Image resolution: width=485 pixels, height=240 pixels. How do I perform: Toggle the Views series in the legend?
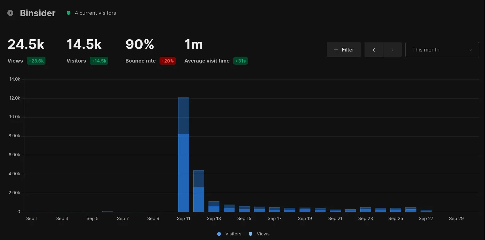pyautogui.click(x=259, y=234)
